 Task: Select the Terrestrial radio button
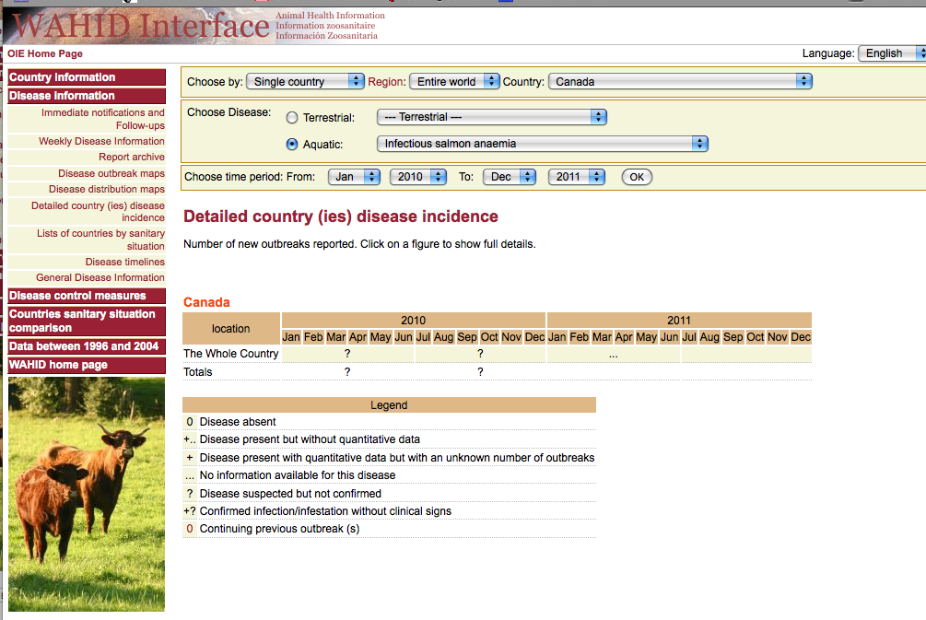point(292,118)
